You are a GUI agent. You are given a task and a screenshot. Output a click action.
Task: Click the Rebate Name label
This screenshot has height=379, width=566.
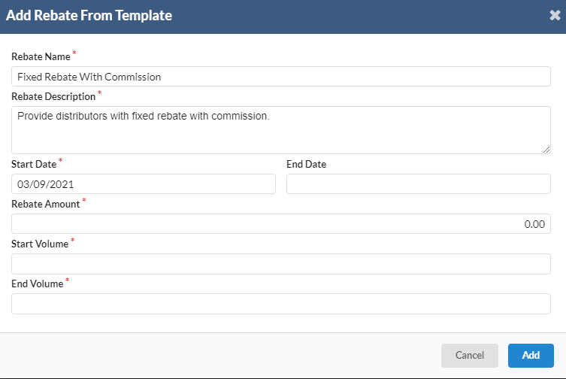pos(41,56)
